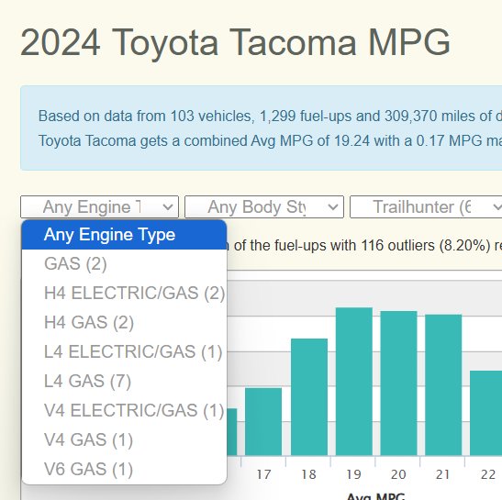Open the Trailhunter trim dropdown
Image resolution: width=502 pixels, height=500 pixels.
click(426, 206)
